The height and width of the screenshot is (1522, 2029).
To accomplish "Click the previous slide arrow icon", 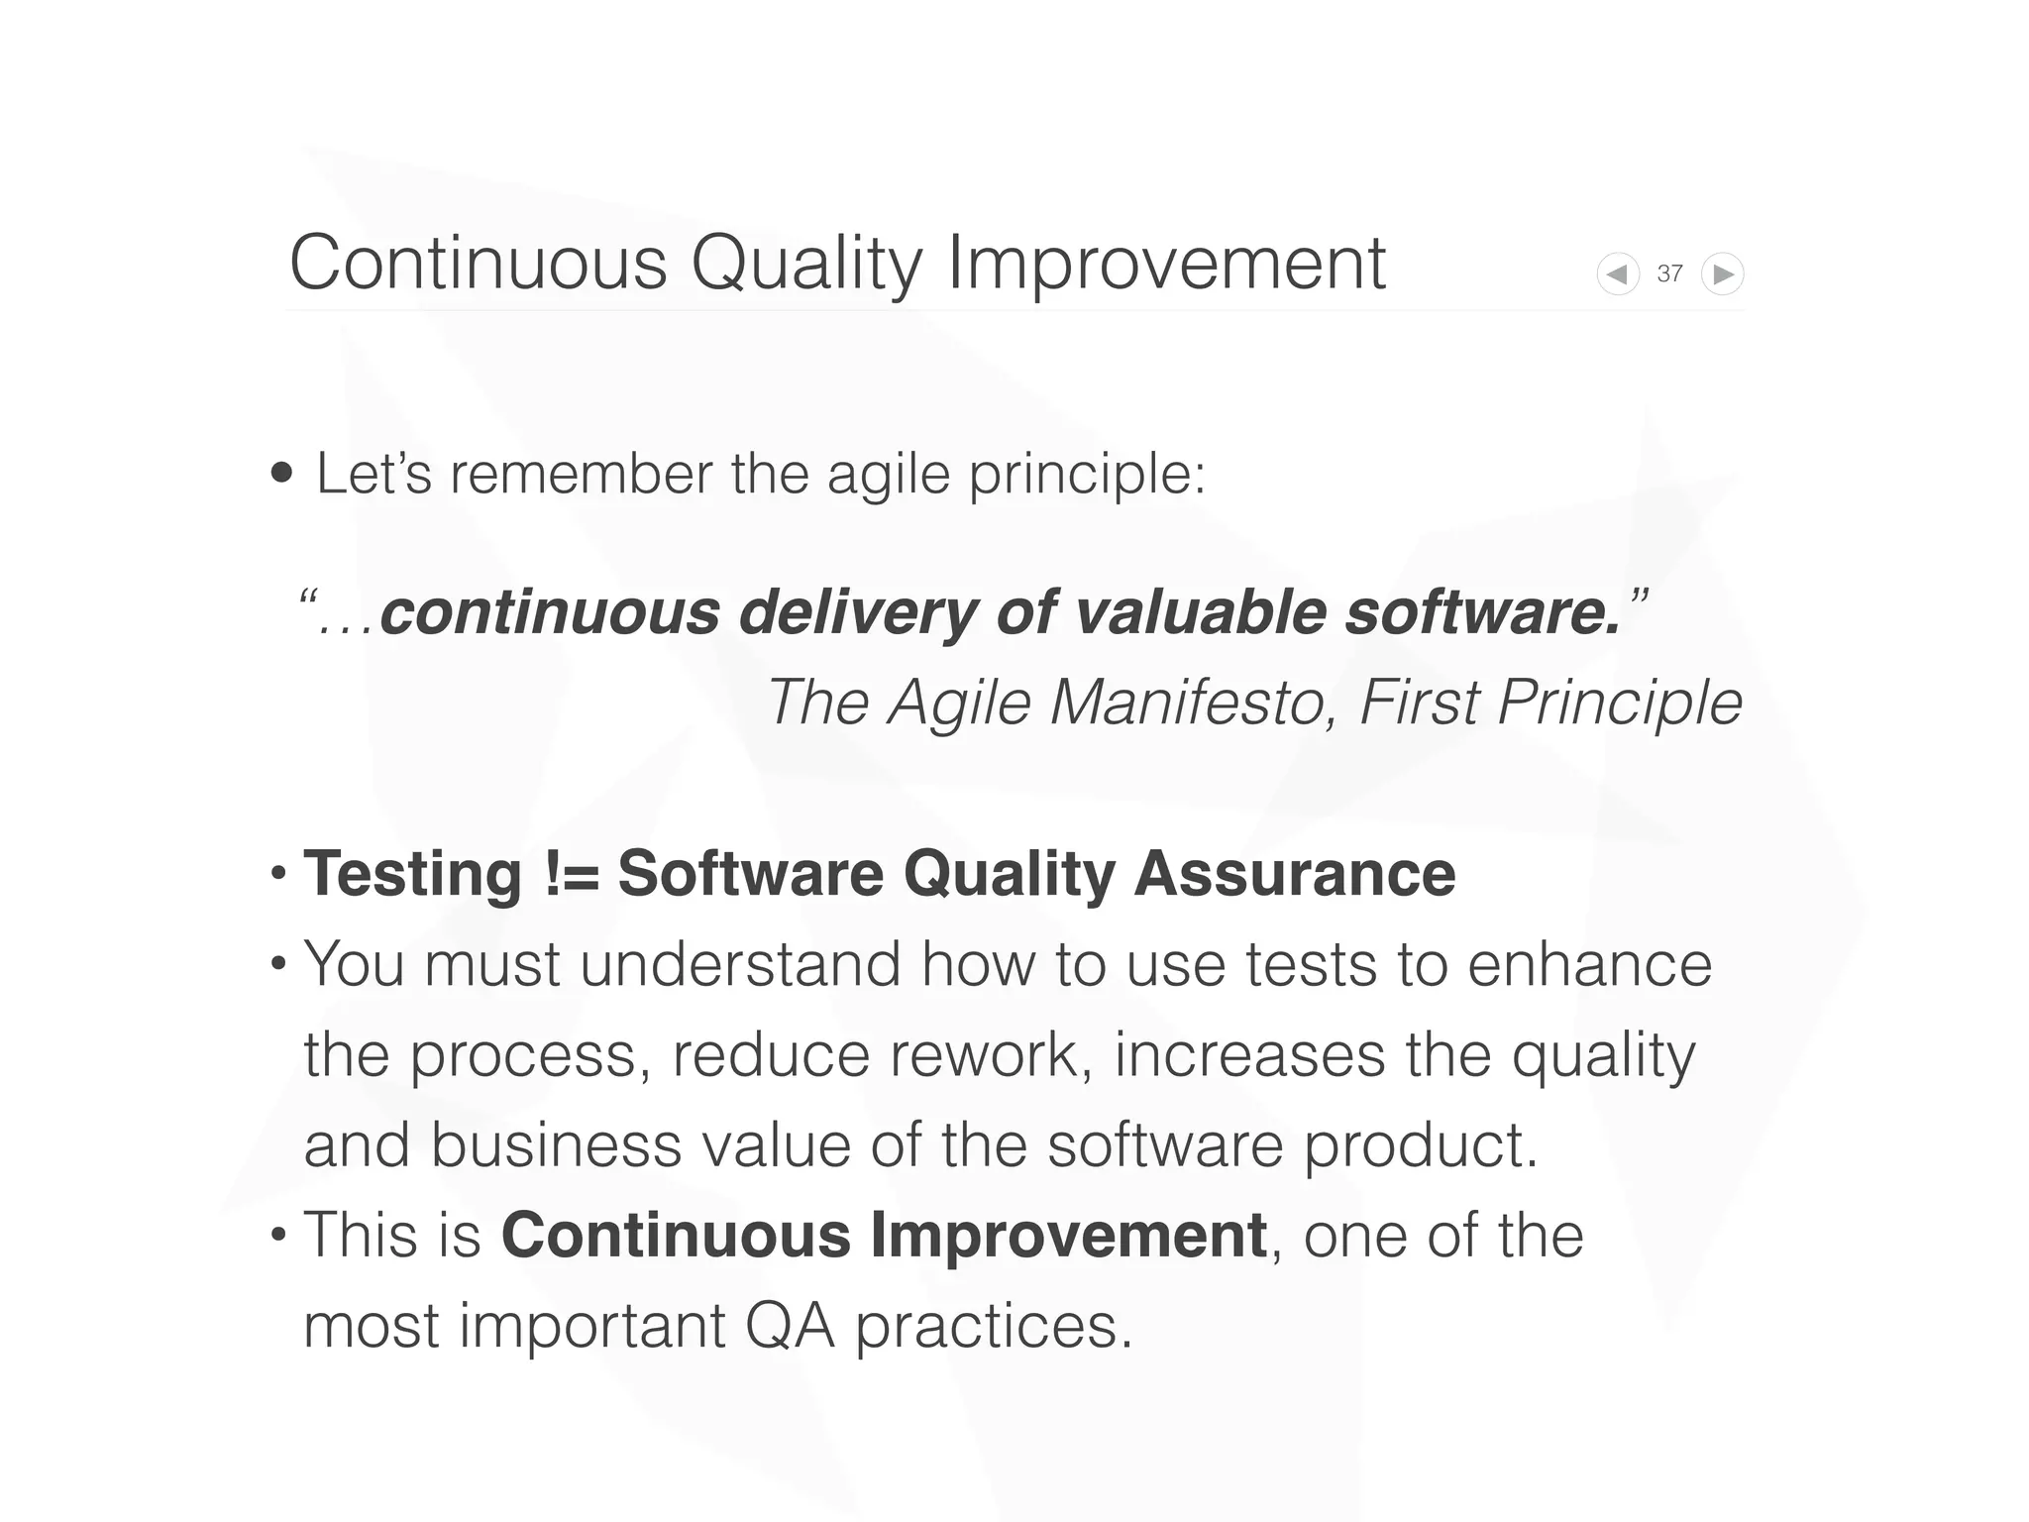I will coord(1618,273).
